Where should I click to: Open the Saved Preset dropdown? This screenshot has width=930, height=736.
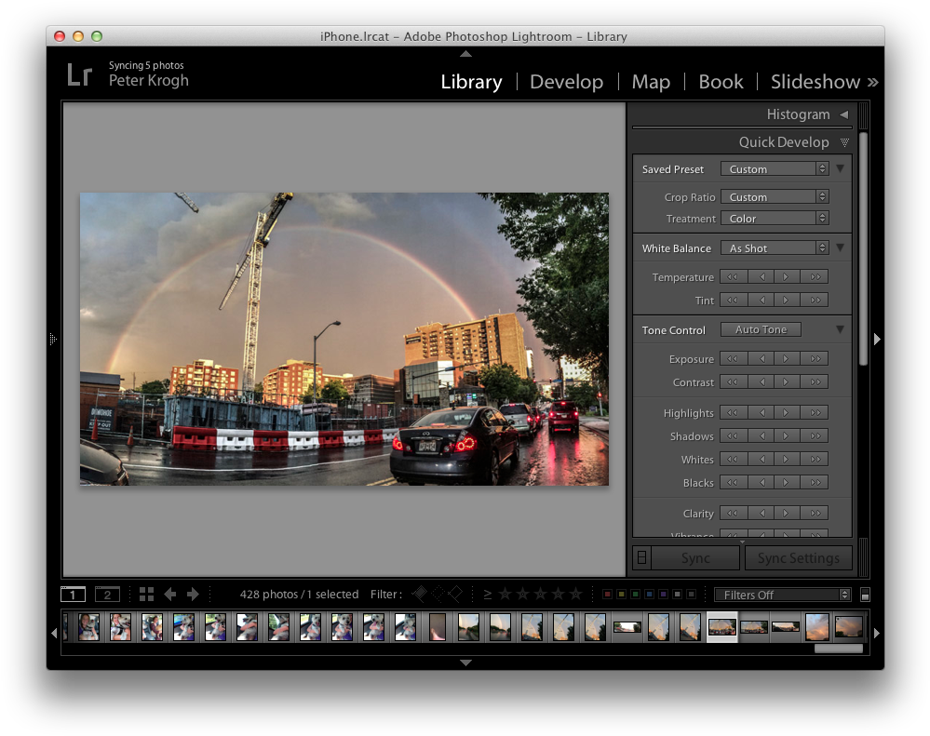click(x=775, y=168)
